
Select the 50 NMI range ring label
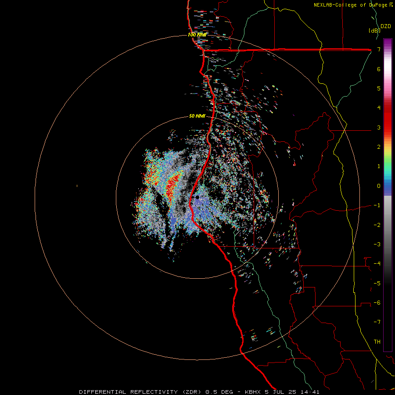[197, 116]
